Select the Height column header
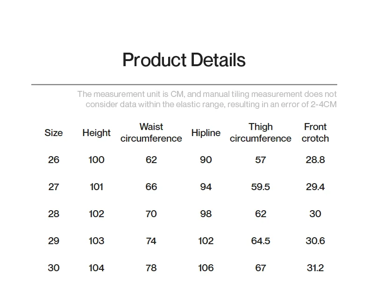This screenshot has height=281, width=369. [96, 133]
